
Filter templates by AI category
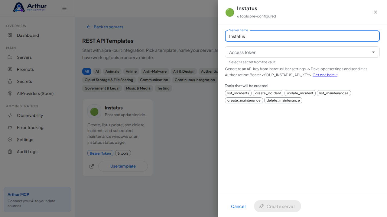coord(97,71)
